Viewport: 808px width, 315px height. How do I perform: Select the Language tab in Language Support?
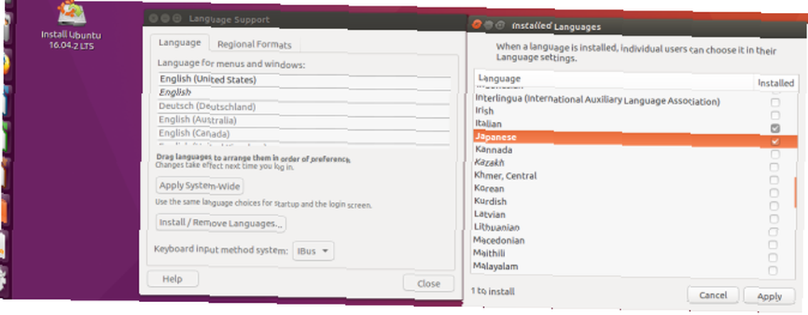point(179,43)
